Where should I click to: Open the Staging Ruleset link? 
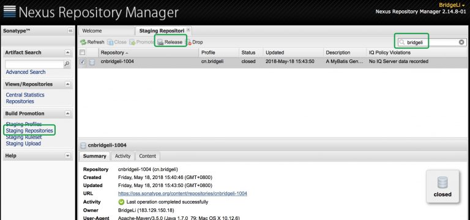(24, 137)
